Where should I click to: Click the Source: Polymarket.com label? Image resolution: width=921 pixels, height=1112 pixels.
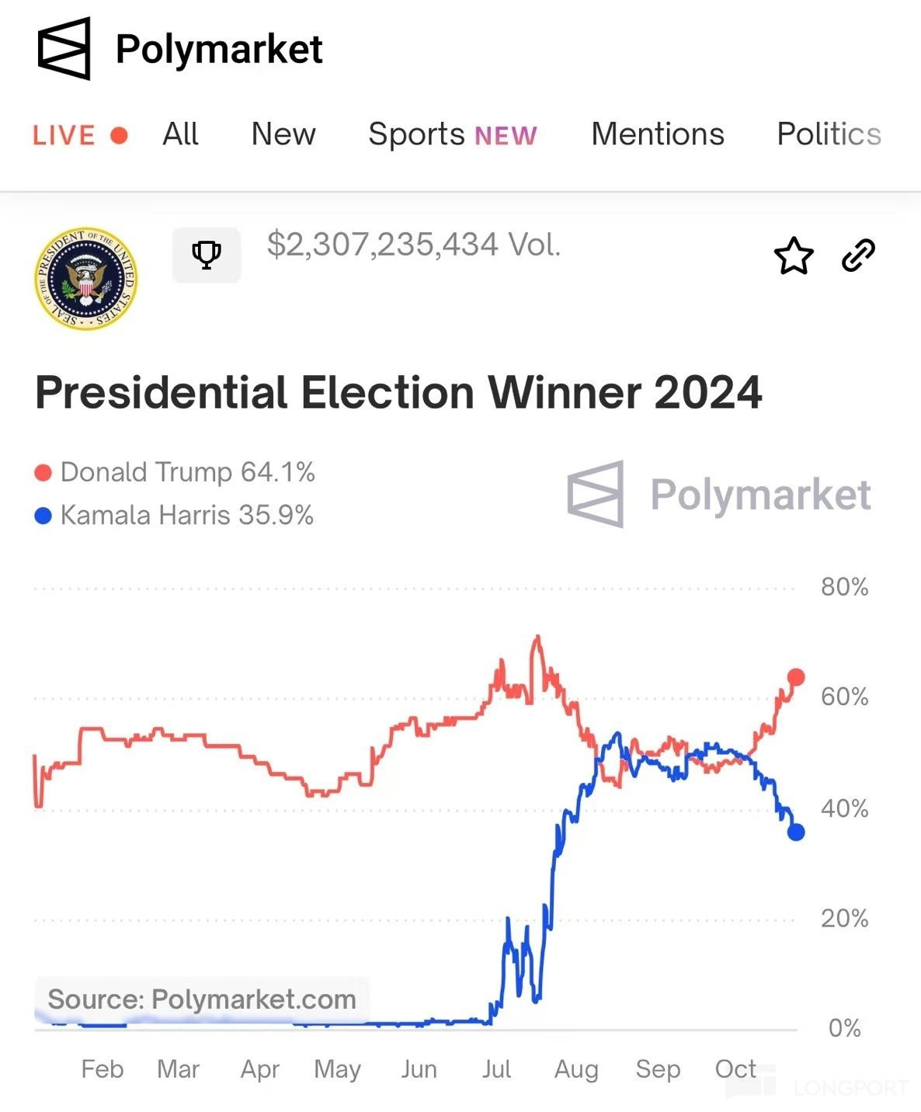(202, 999)
